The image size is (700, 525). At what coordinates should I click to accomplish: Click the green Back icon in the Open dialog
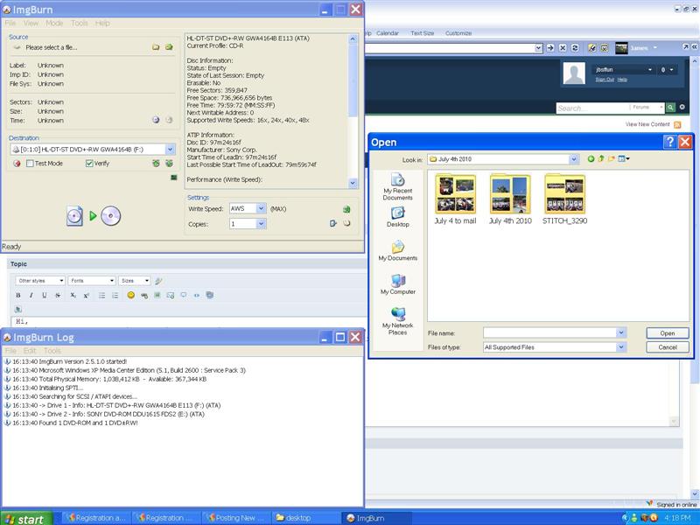(x=591, y=158)
